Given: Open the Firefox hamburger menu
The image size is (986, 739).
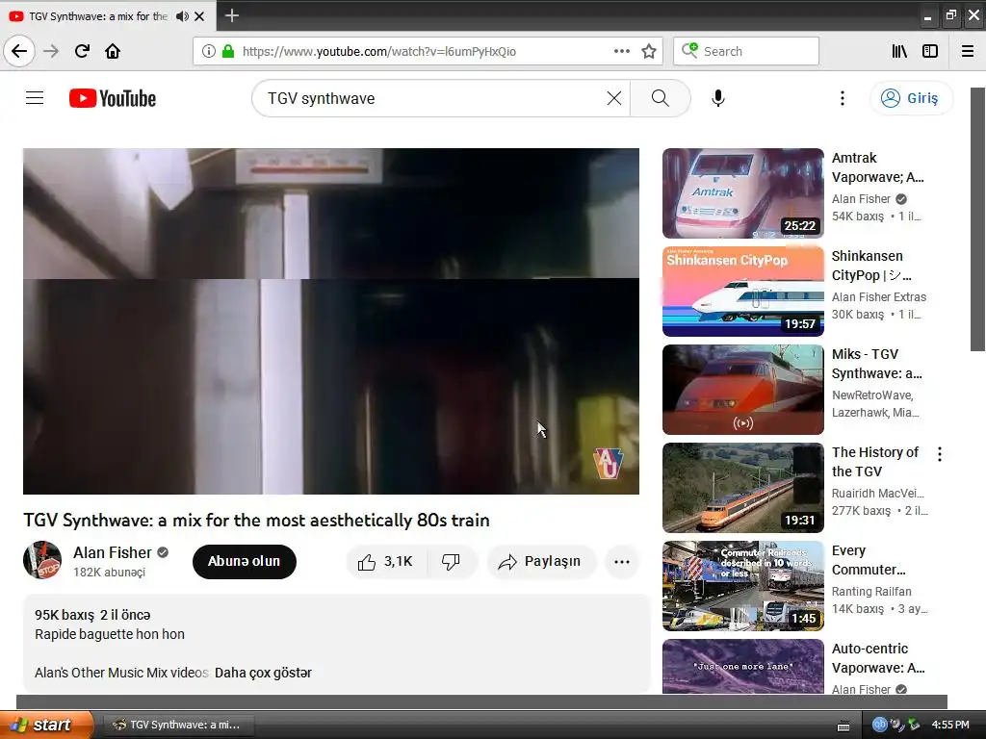Looking at the screenshot, I should pos(968,51).
